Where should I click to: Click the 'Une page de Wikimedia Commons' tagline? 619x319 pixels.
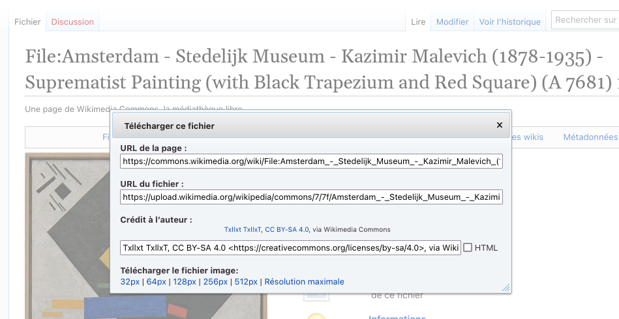(134, 109)
